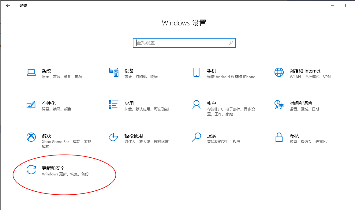The image size is (355, 210).
Task: Click description 你的帐户、电子邮件、同步设置
Action: tap(231, 112)
